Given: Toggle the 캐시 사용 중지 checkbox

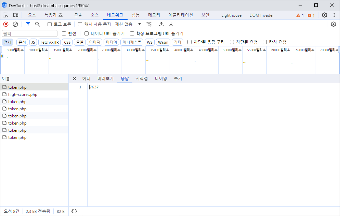Looking at the screenshot, I should tap(80, 24).
